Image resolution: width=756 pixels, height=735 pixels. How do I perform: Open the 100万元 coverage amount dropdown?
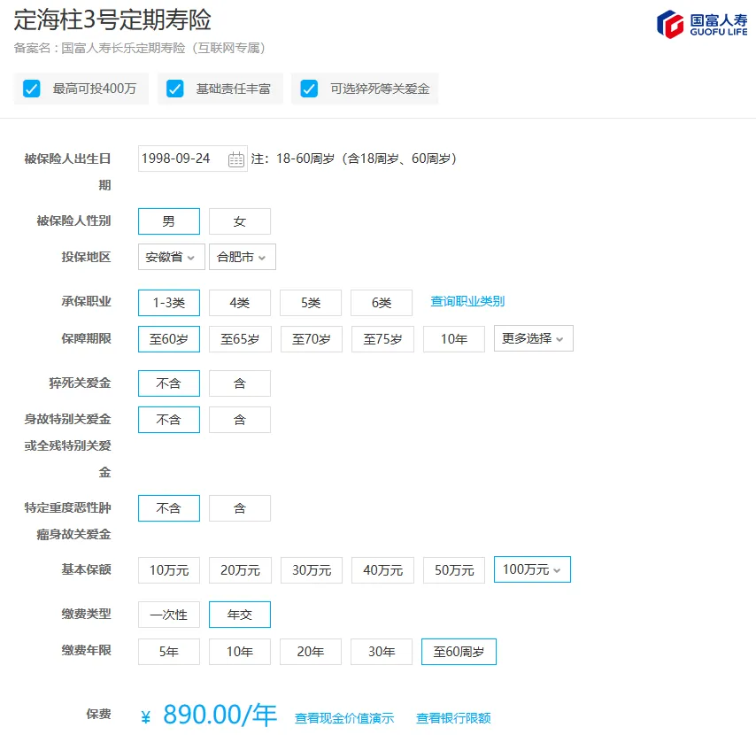[x=532, y=569]
